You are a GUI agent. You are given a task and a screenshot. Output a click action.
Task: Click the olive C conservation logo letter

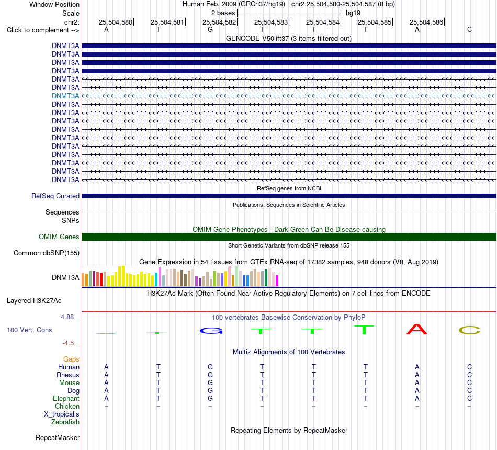[x=469, y=330]
